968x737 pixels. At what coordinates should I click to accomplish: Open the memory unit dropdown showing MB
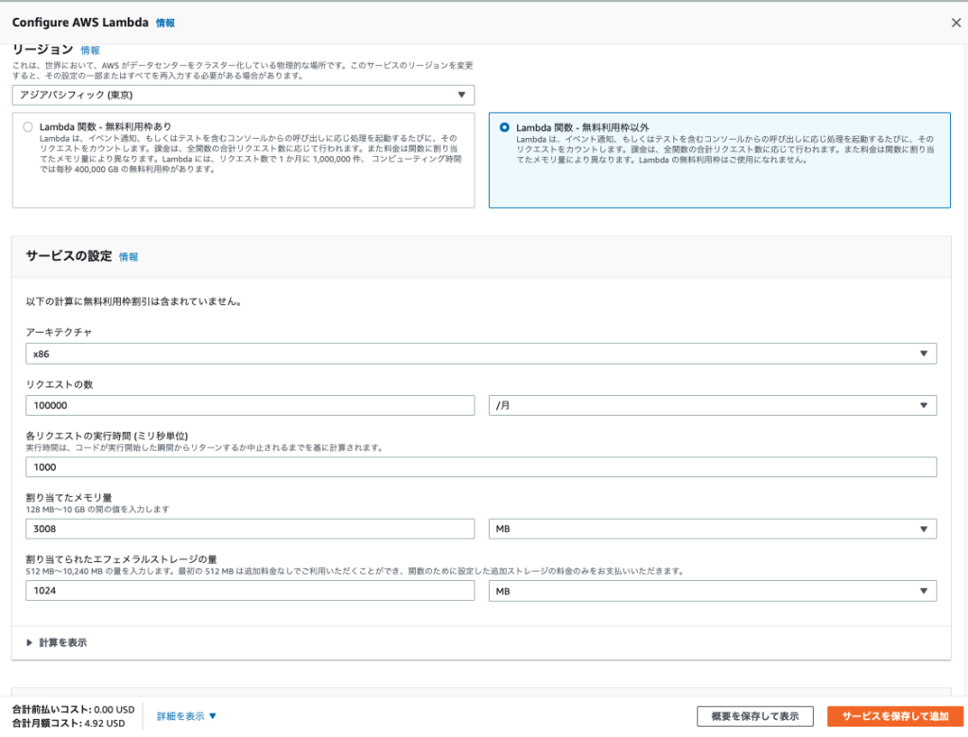pos(712,529)
